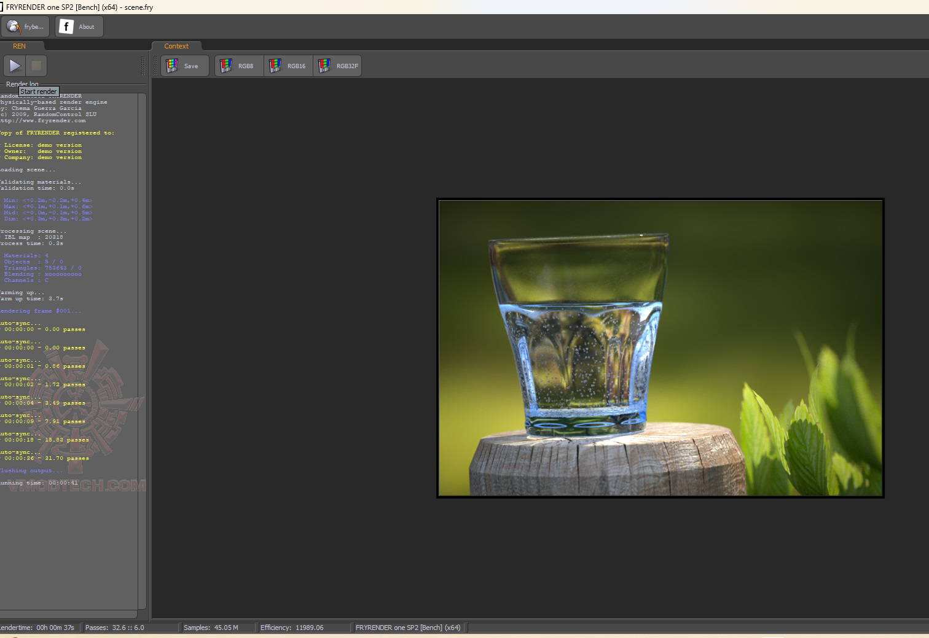Image resolution: width=929 pixels, height=638 pixels.
Task: Export image as RGB16
Action: [288, 66]
